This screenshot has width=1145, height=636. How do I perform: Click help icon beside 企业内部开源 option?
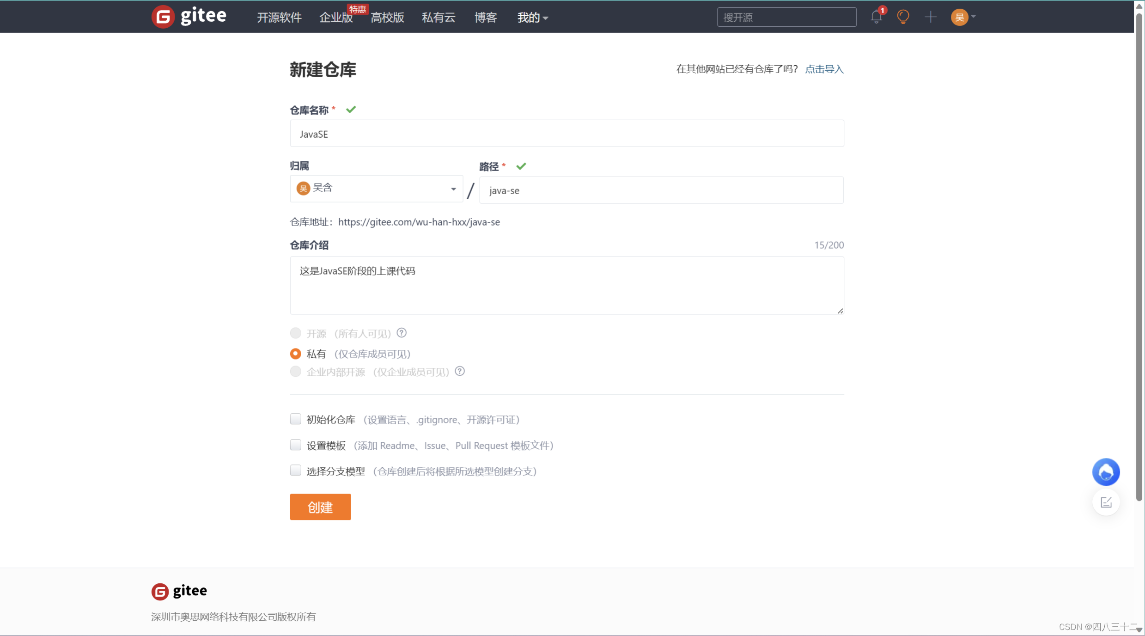coord(460,371)
